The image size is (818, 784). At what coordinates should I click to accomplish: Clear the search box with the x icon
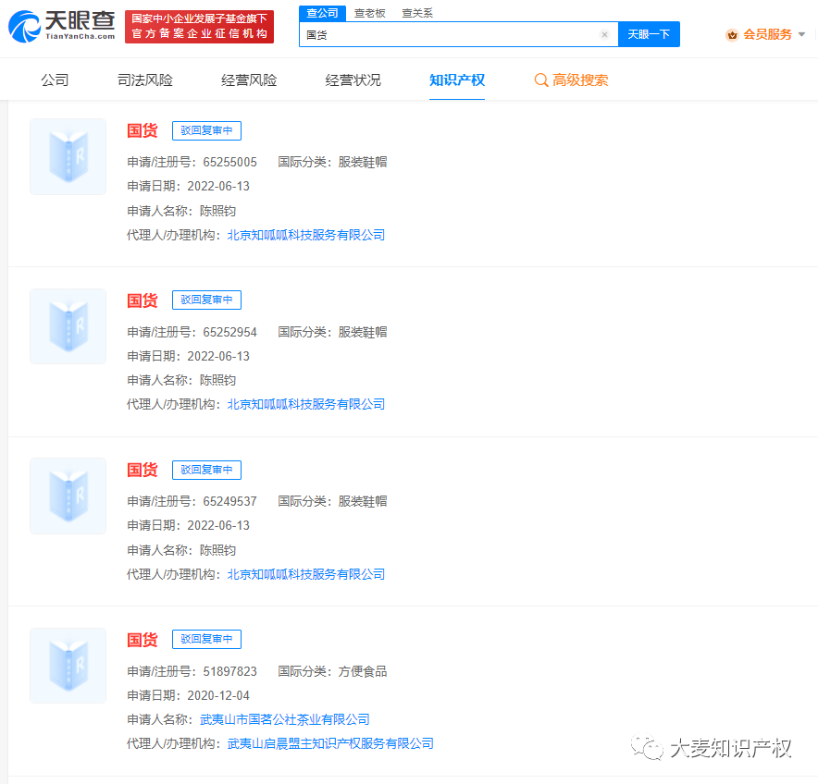coord(604,34)
